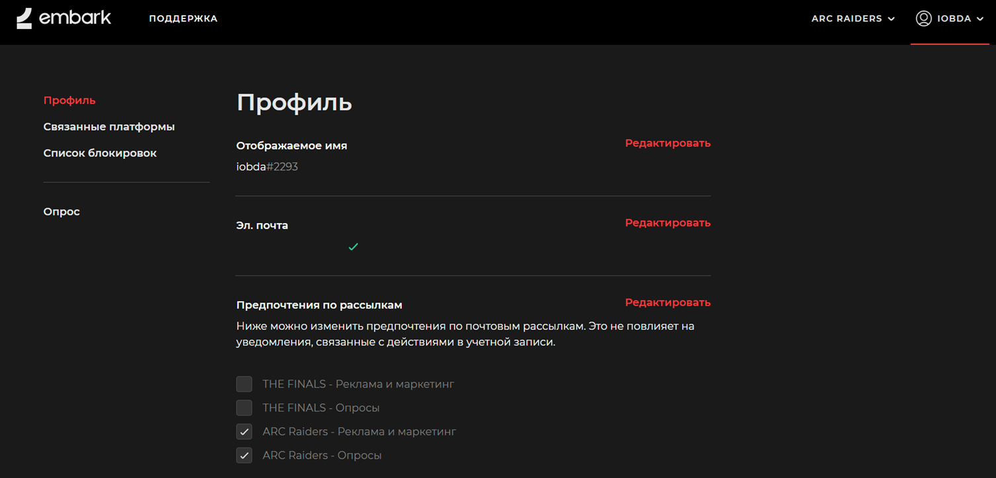Open Список блокировок in sidebar
The width and height of the screenshot is (996, 478).
[100, 153]
